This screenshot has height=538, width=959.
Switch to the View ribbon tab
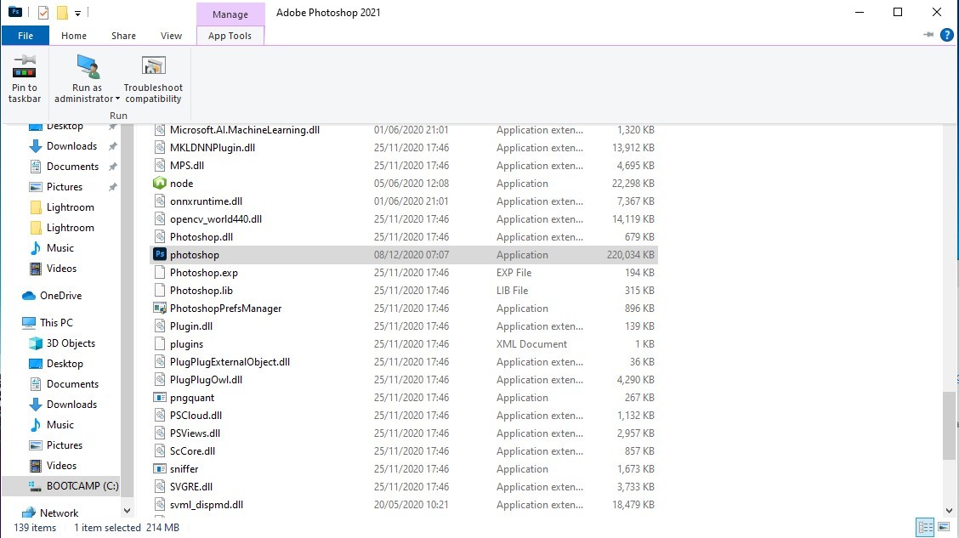(171, 36)
